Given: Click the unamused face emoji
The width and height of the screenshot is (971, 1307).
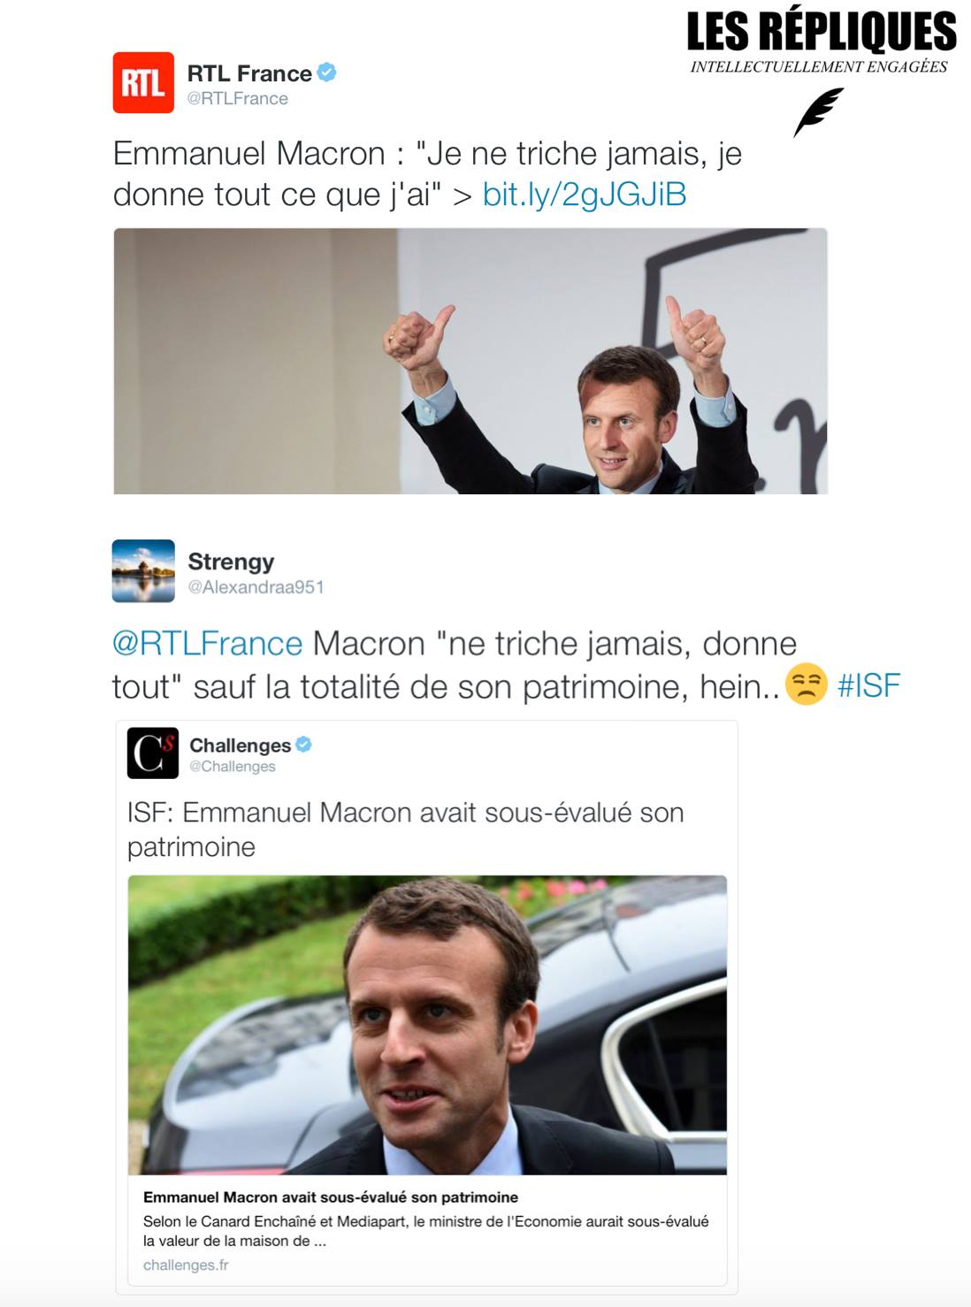Looking at the screenshot, I should click(806, 684).
